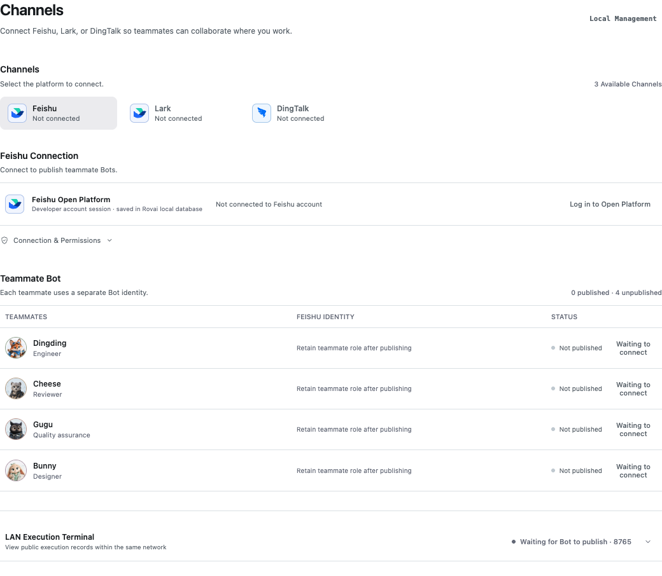Click Bunny's Not published status

pos(577,470)
